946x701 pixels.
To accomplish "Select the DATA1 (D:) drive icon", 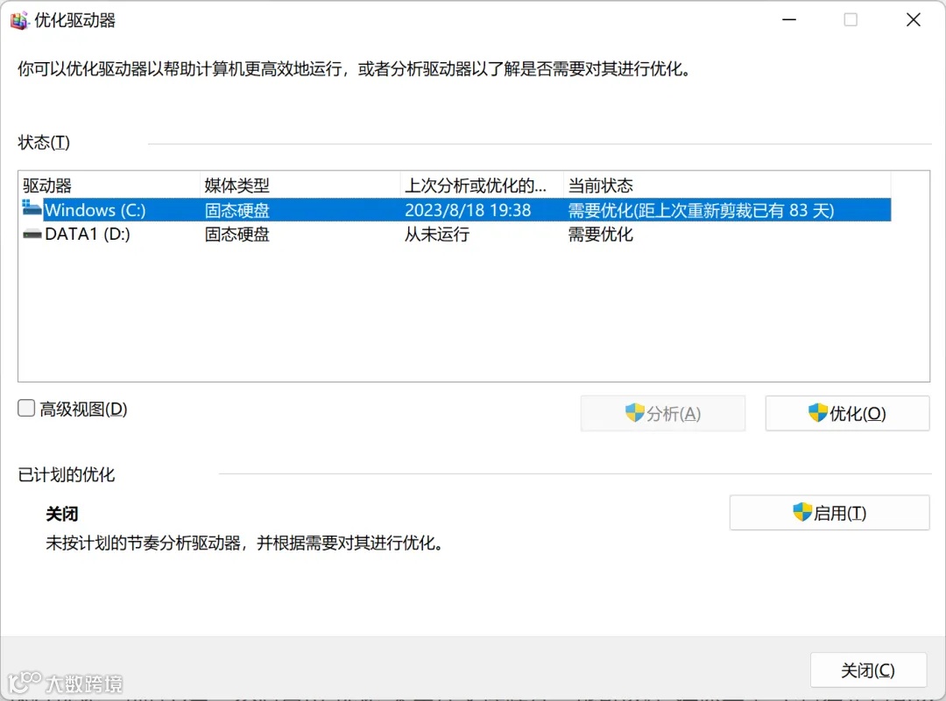I will coord(32,234).
